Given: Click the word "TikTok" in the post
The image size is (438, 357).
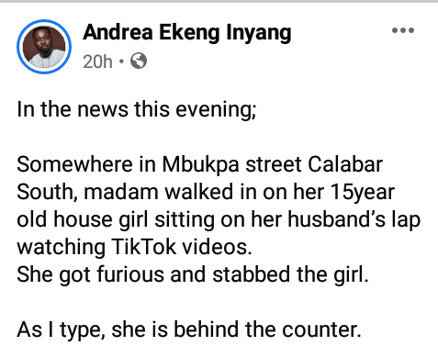Looking at the screenshot, I should pos(143,247).
